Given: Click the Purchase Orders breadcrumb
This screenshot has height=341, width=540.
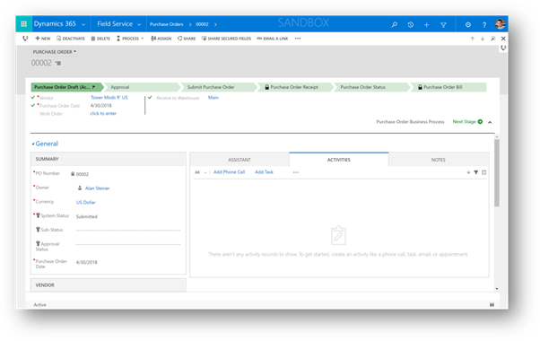Looking at the screenshot, I should point(166,24).
